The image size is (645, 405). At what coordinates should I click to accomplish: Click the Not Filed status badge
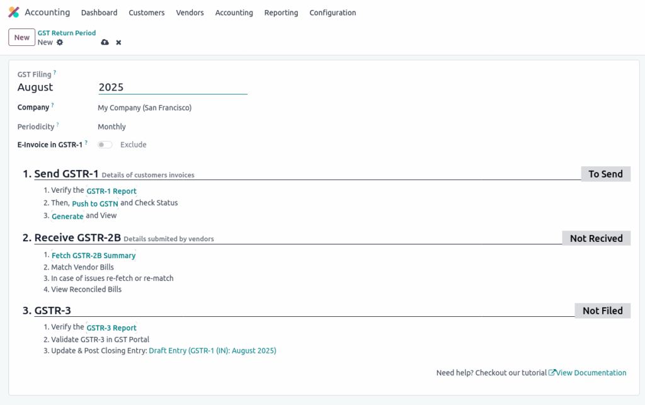[602, 311]
